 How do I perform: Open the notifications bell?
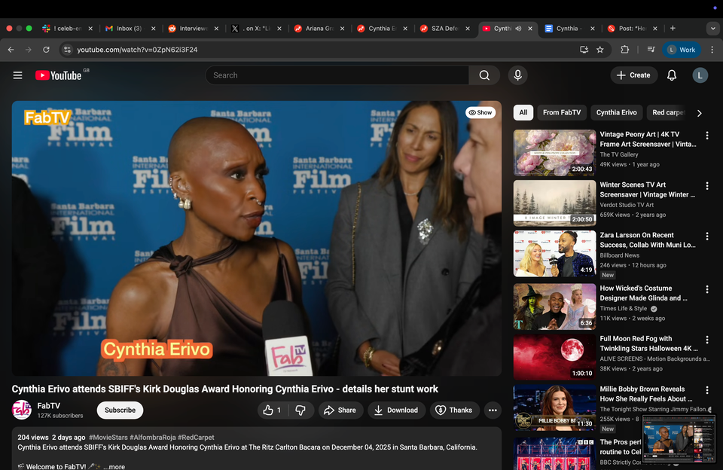[x=671, y=75]
